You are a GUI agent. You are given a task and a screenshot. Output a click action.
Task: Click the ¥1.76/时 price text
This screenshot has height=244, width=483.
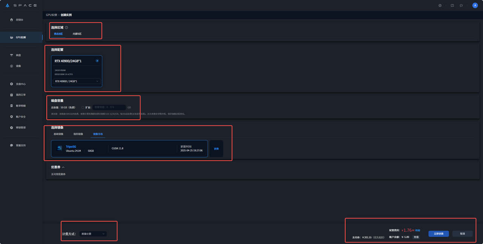tap(408, 230)
